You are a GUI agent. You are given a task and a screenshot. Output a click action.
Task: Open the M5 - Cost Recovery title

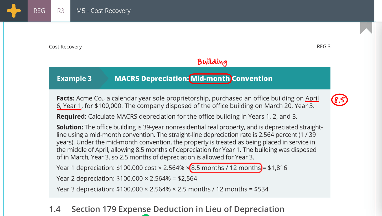tap(103, 11)
